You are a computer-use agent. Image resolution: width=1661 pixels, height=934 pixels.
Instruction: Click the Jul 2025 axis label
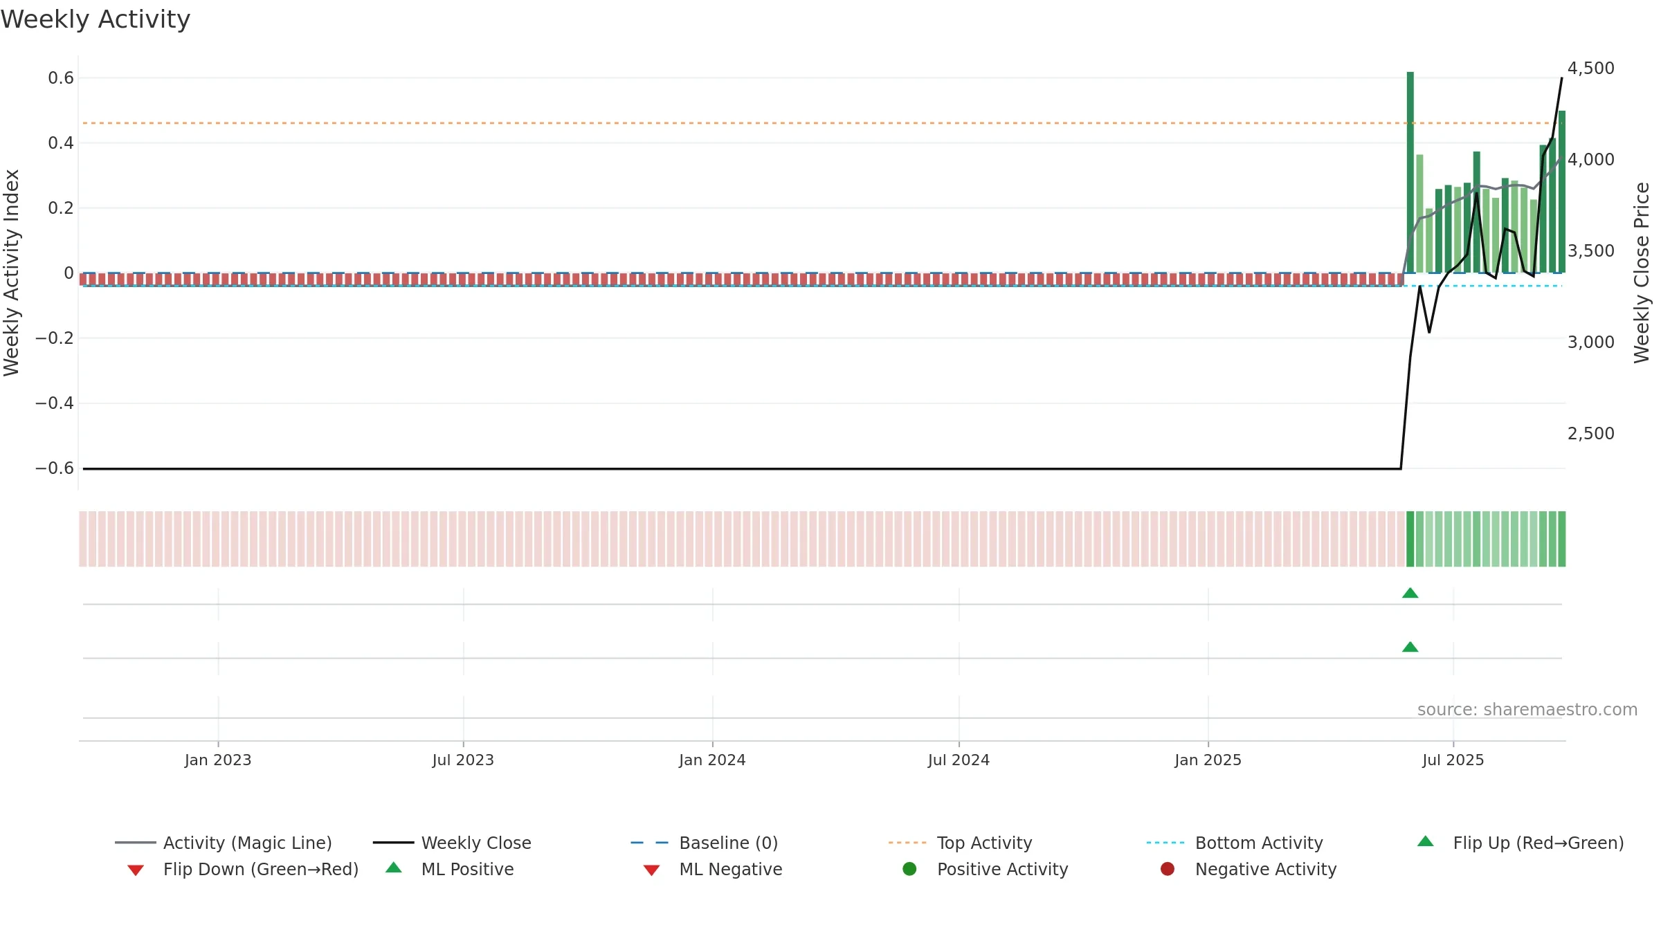[1453, 760]
